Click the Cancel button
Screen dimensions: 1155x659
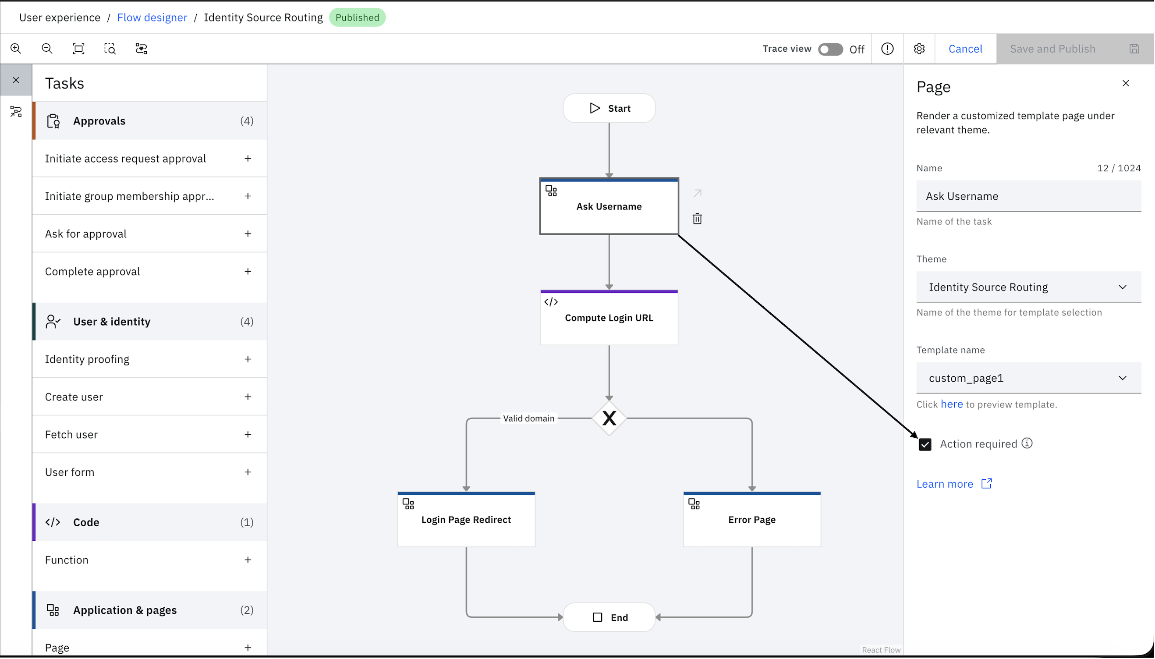pos(965,49)
